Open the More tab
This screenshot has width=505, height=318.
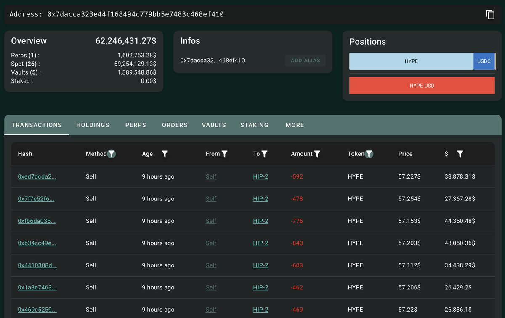pyautogui.click(x=295, y=125)
